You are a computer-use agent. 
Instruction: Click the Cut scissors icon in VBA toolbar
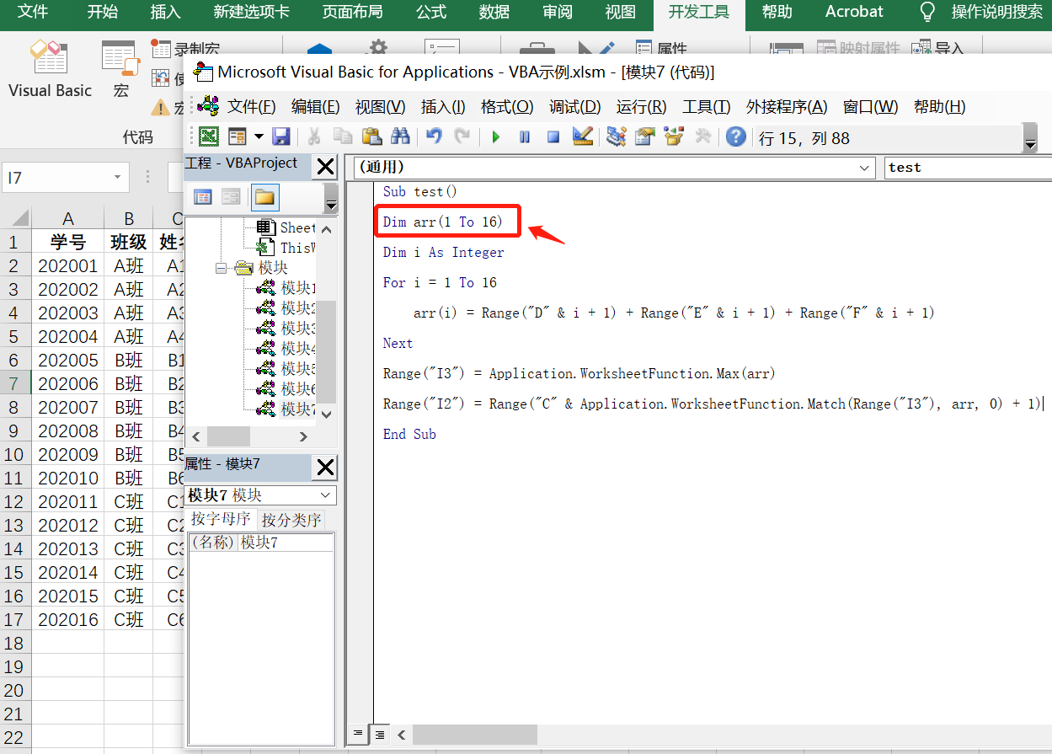pos(314,136)
